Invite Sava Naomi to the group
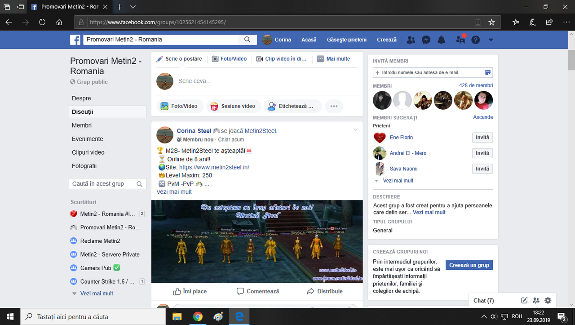This screenshot has width=575, height=325. 482,169
